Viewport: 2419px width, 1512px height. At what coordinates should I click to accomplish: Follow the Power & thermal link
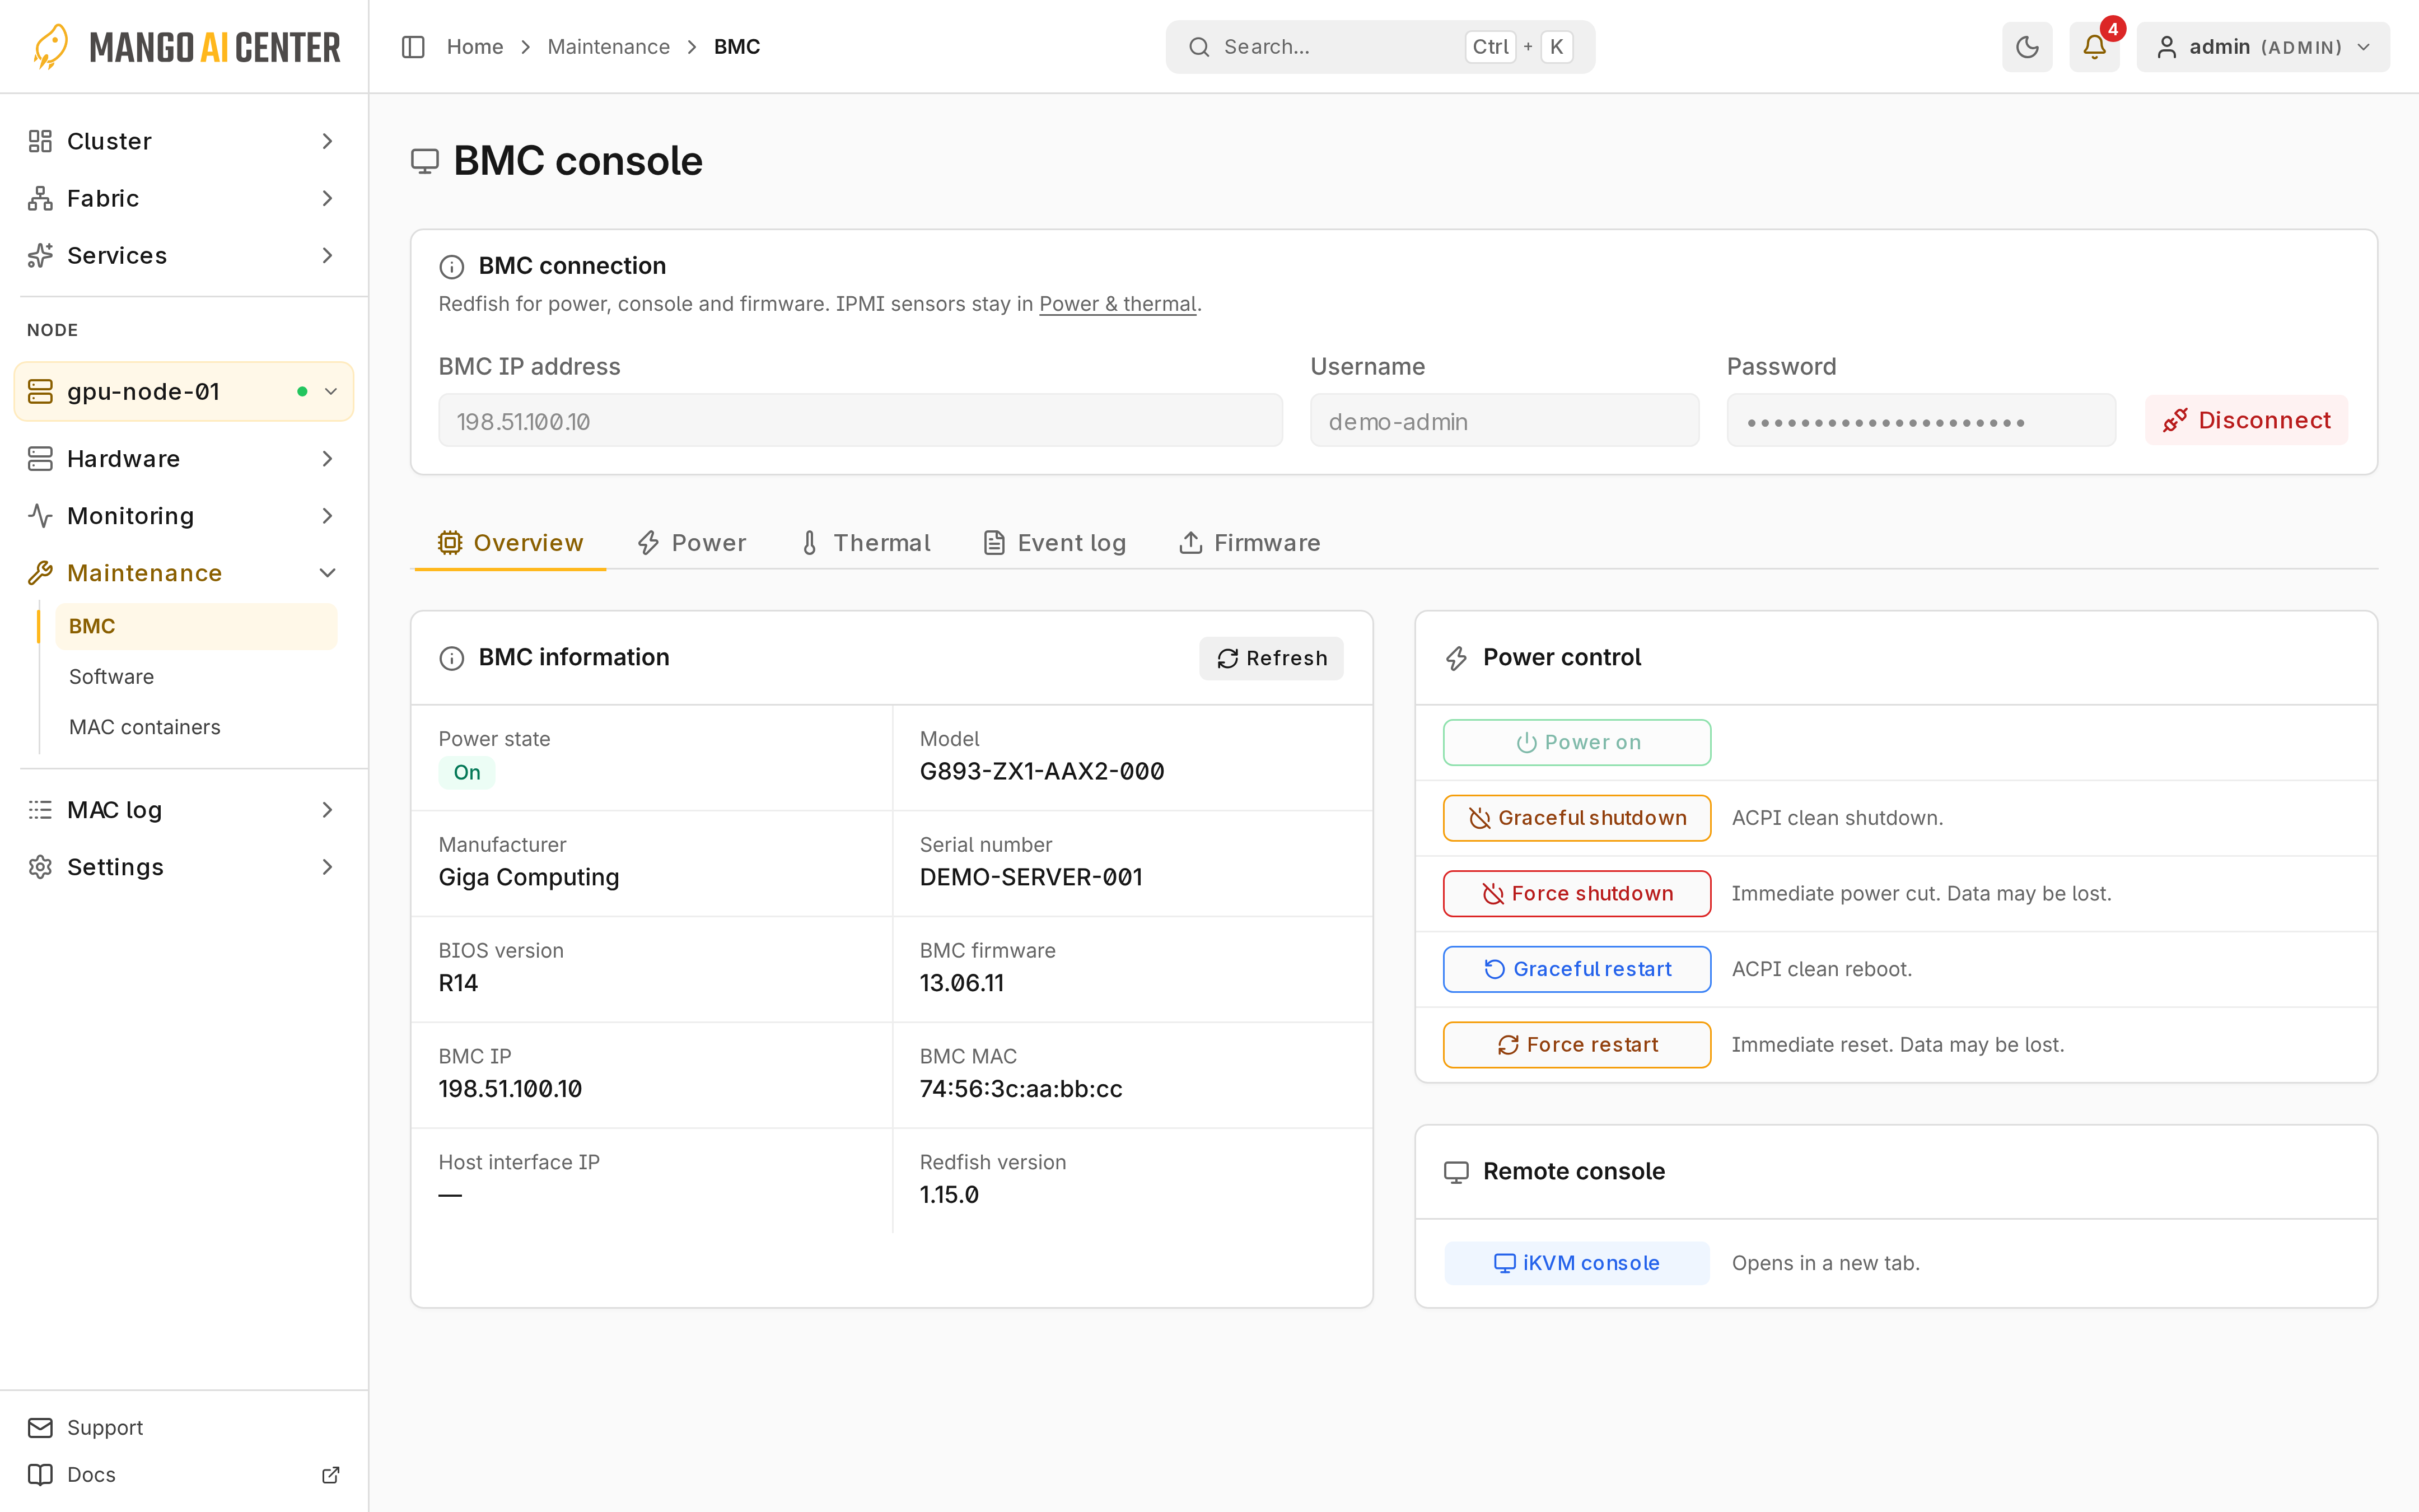pos(1118,304)
